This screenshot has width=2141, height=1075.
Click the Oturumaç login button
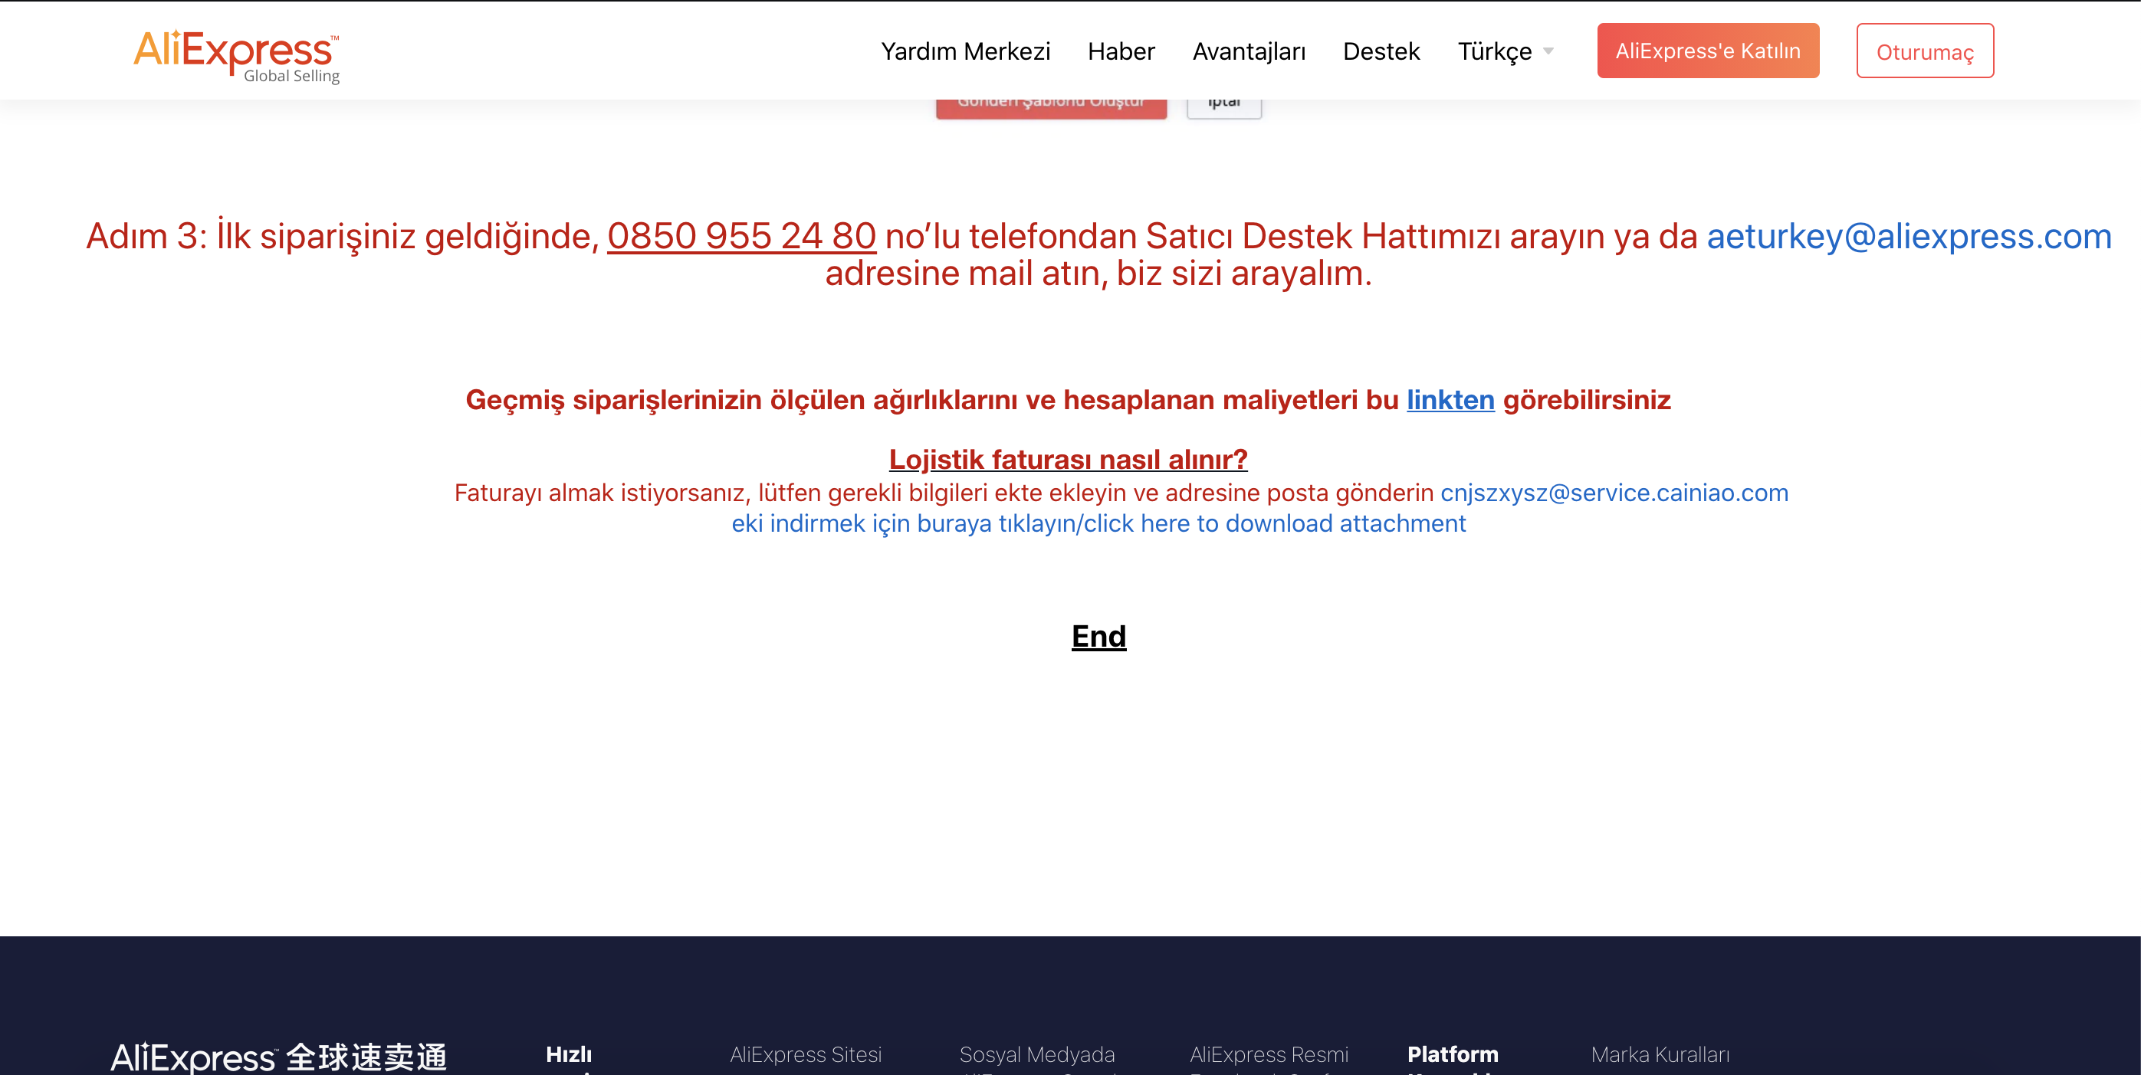pos(1925,51)
